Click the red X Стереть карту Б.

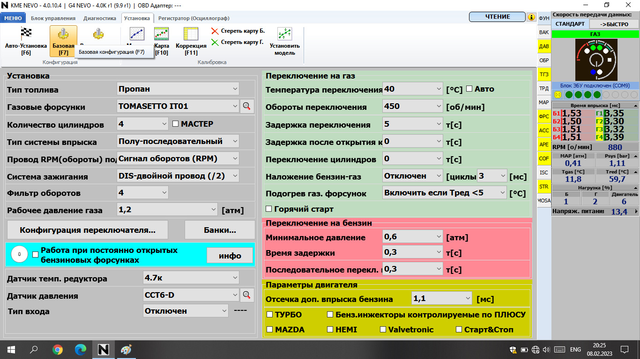tap(215, 31)
